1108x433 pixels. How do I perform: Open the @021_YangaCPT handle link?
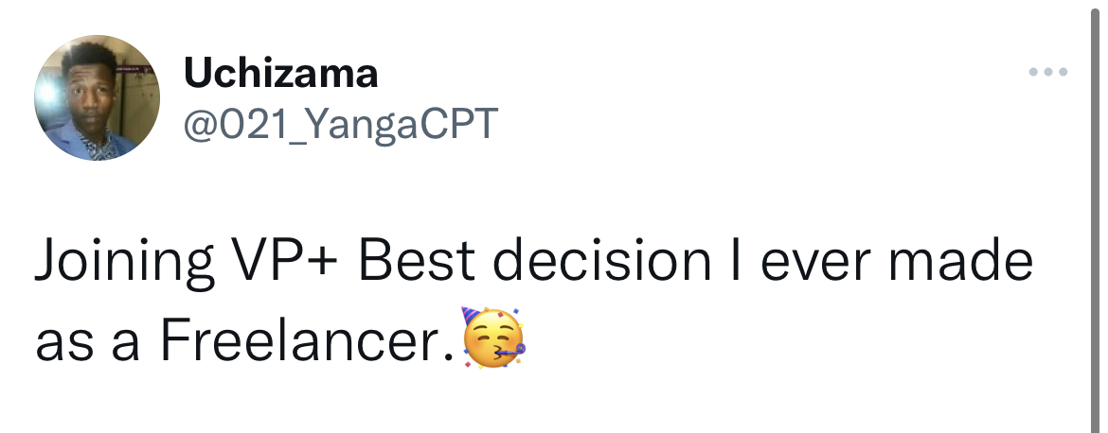339,124
